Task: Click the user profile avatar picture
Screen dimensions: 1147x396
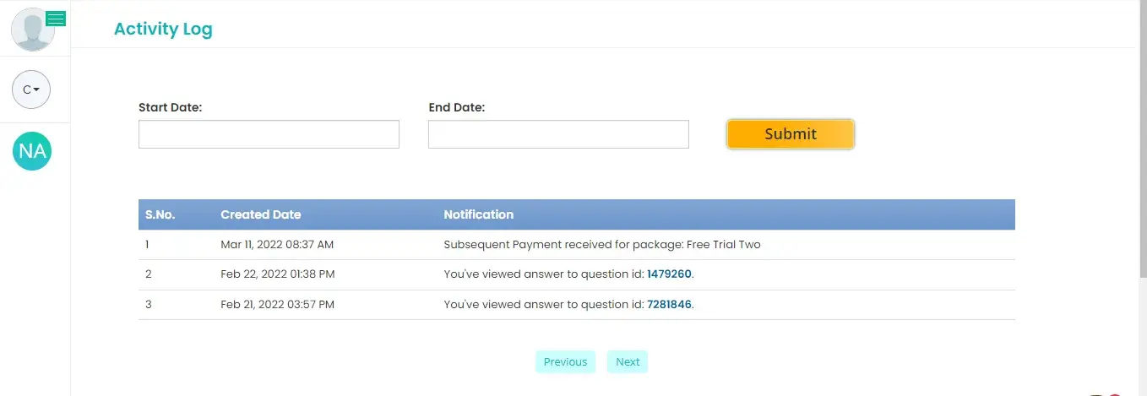Action: pos(32,30)
